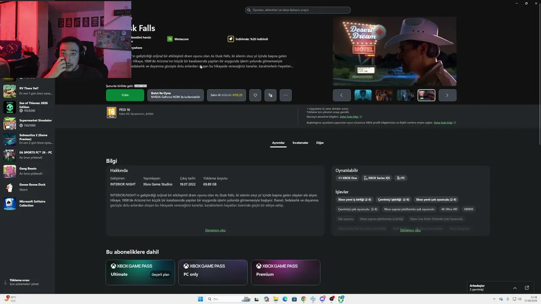Open Subnautica 2 (Game Preview) in sidebar
This screenshot has height=304, width=541.
click(x=28, y=139)
